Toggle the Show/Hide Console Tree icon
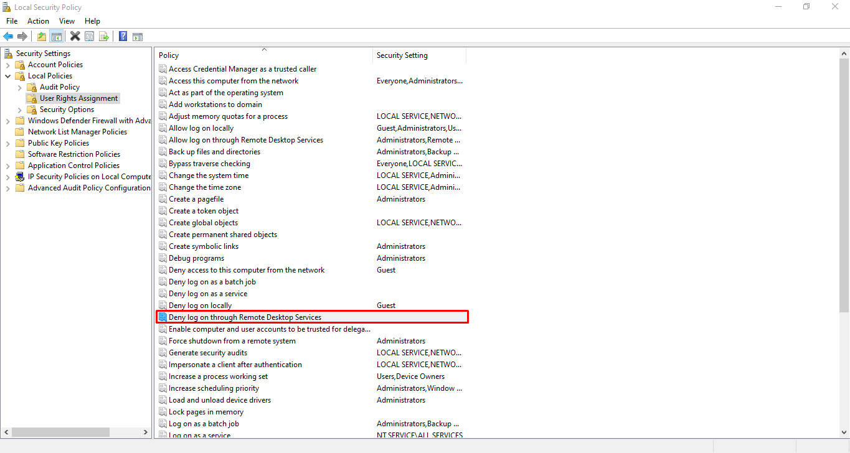 point(56,35)
